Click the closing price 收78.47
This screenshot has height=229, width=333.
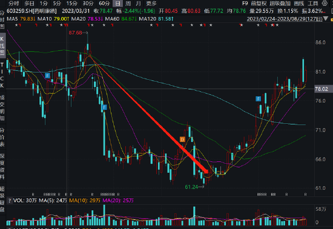(x=103, y=11)
